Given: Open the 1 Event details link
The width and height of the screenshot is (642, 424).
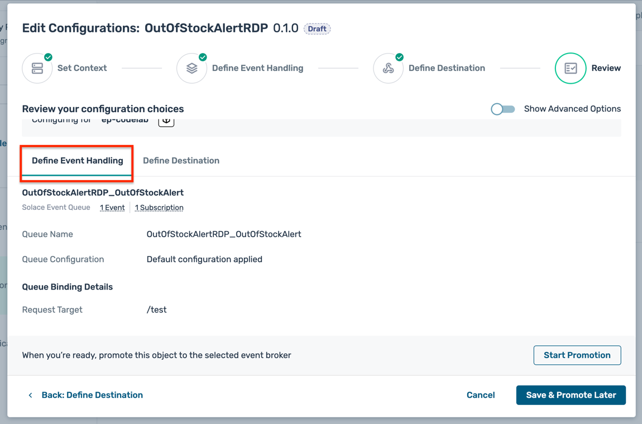Looking at the screenshot, I should coord(112,207).
